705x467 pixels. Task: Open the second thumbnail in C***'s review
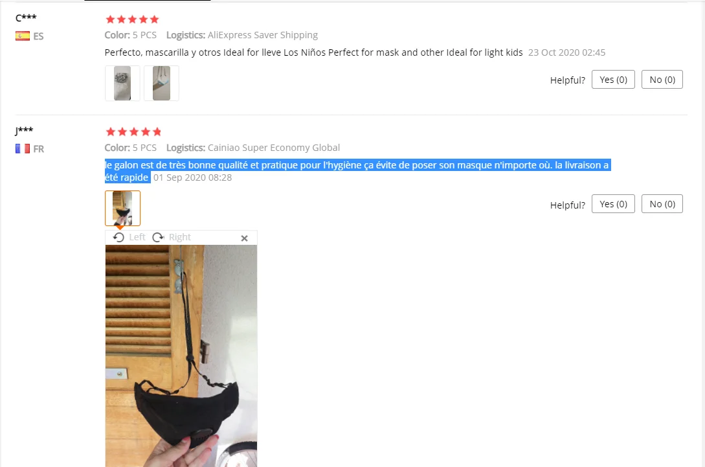pos(161,84)
